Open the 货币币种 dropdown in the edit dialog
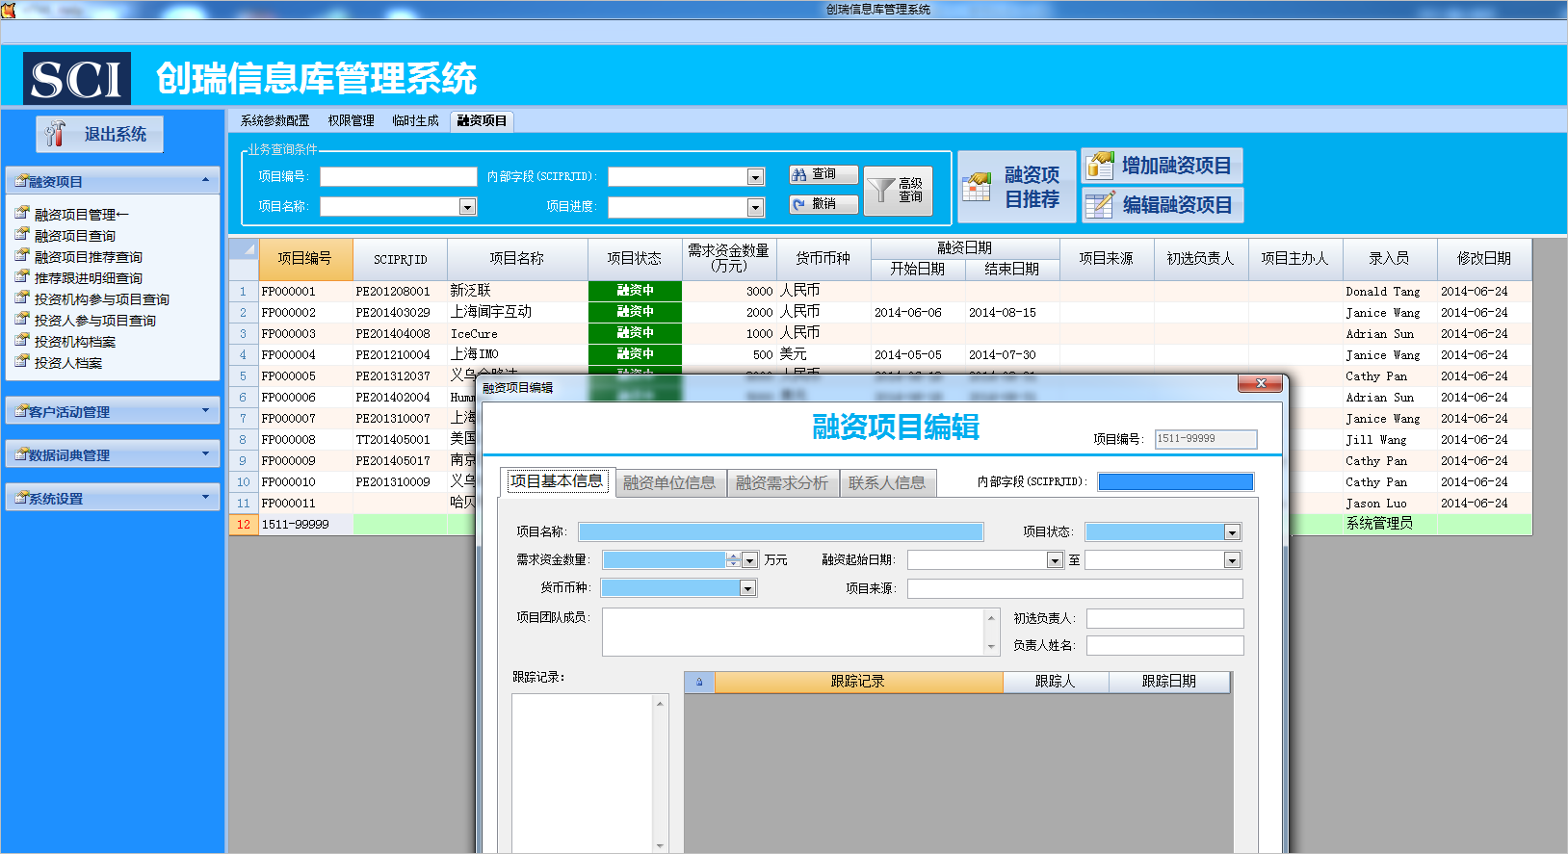 (x=747, y=588)
